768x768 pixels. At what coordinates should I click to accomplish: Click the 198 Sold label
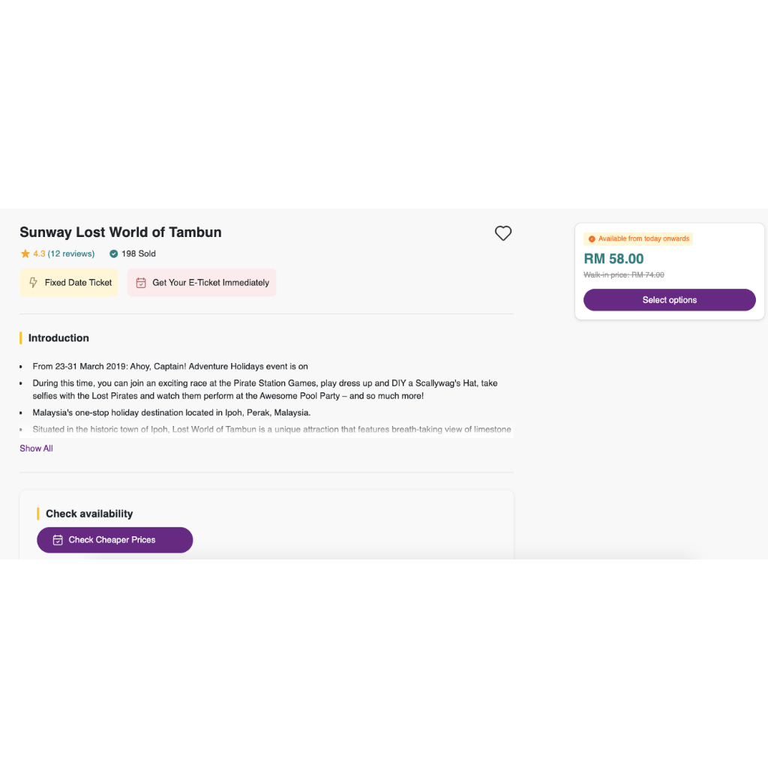click(x=138, y=253)
